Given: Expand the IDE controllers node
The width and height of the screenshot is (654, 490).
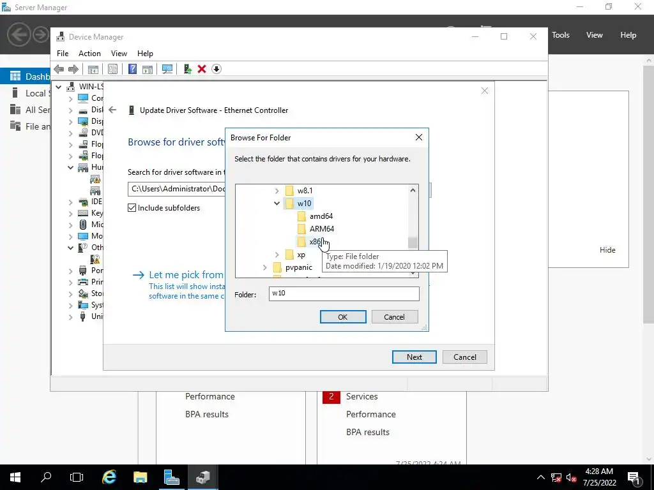Looking at the screenshot, I should [x=70, y=202].
